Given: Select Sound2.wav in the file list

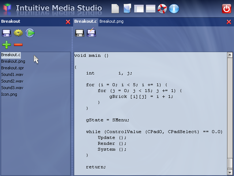Looking at the screenshot, I should pyautogui.click(x=12, y=81).
